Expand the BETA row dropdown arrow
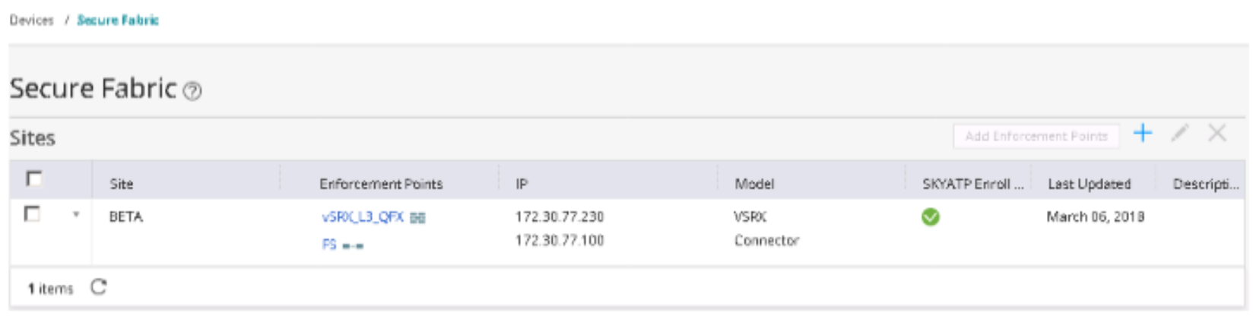Screen dimensions: 1256x322 [x=75, y=215]
